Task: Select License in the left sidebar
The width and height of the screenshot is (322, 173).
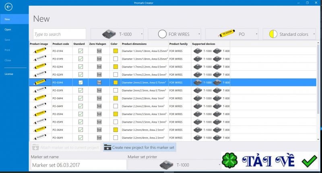Action: pyautogui.click(x=14, y=74)
